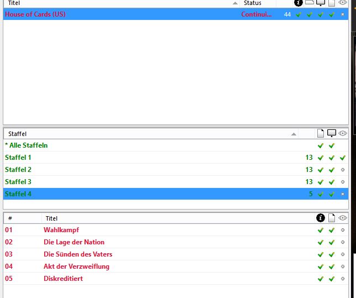The image size is (356, 298).
Task: Click the episode count 44
Action: coord(287,14)
